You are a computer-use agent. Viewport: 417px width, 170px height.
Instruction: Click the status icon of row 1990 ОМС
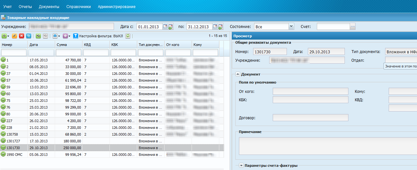point(3,154)
